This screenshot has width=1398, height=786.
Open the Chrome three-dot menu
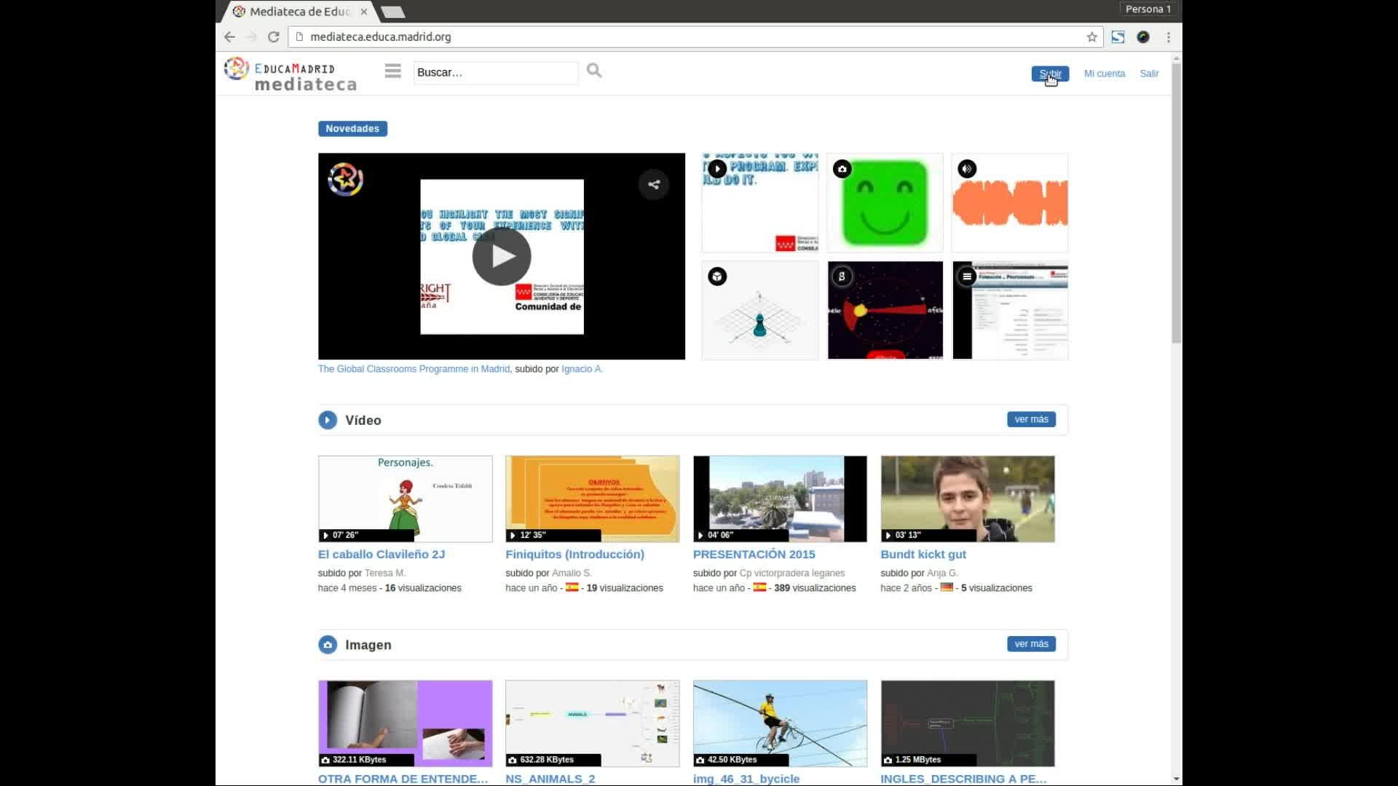[1168, 37]
